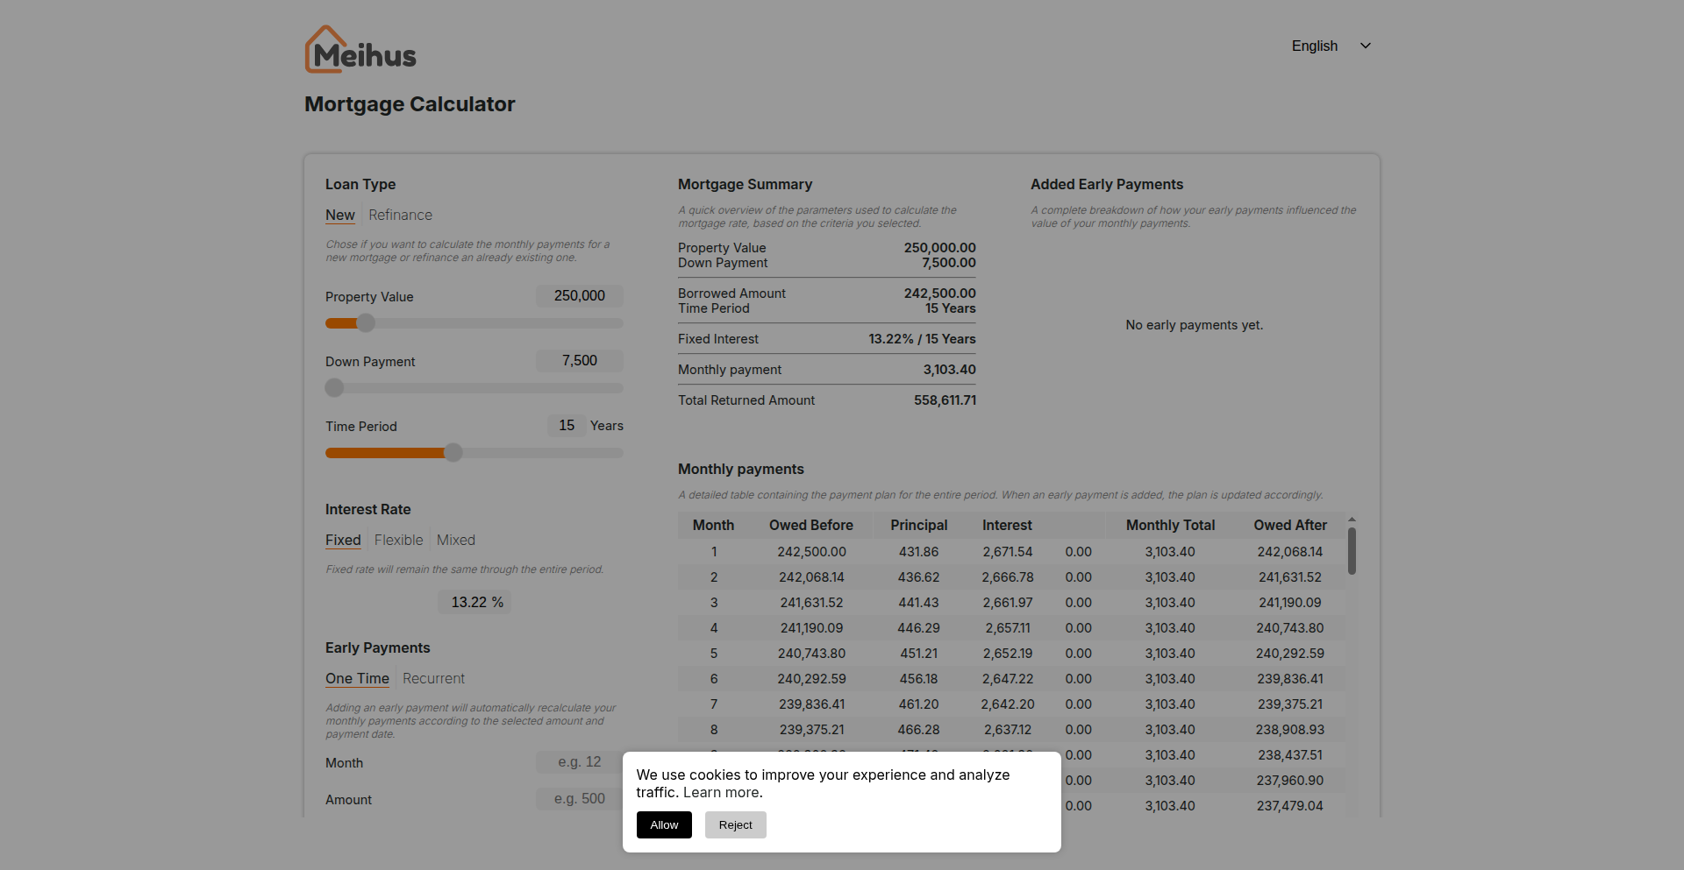This screenshot has height=870, width=1684.
Task: Click the monthly payments table scrollbar
Action: pos(1352,552)
